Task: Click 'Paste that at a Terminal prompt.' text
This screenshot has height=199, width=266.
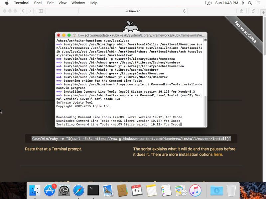Action: point(54,149)
